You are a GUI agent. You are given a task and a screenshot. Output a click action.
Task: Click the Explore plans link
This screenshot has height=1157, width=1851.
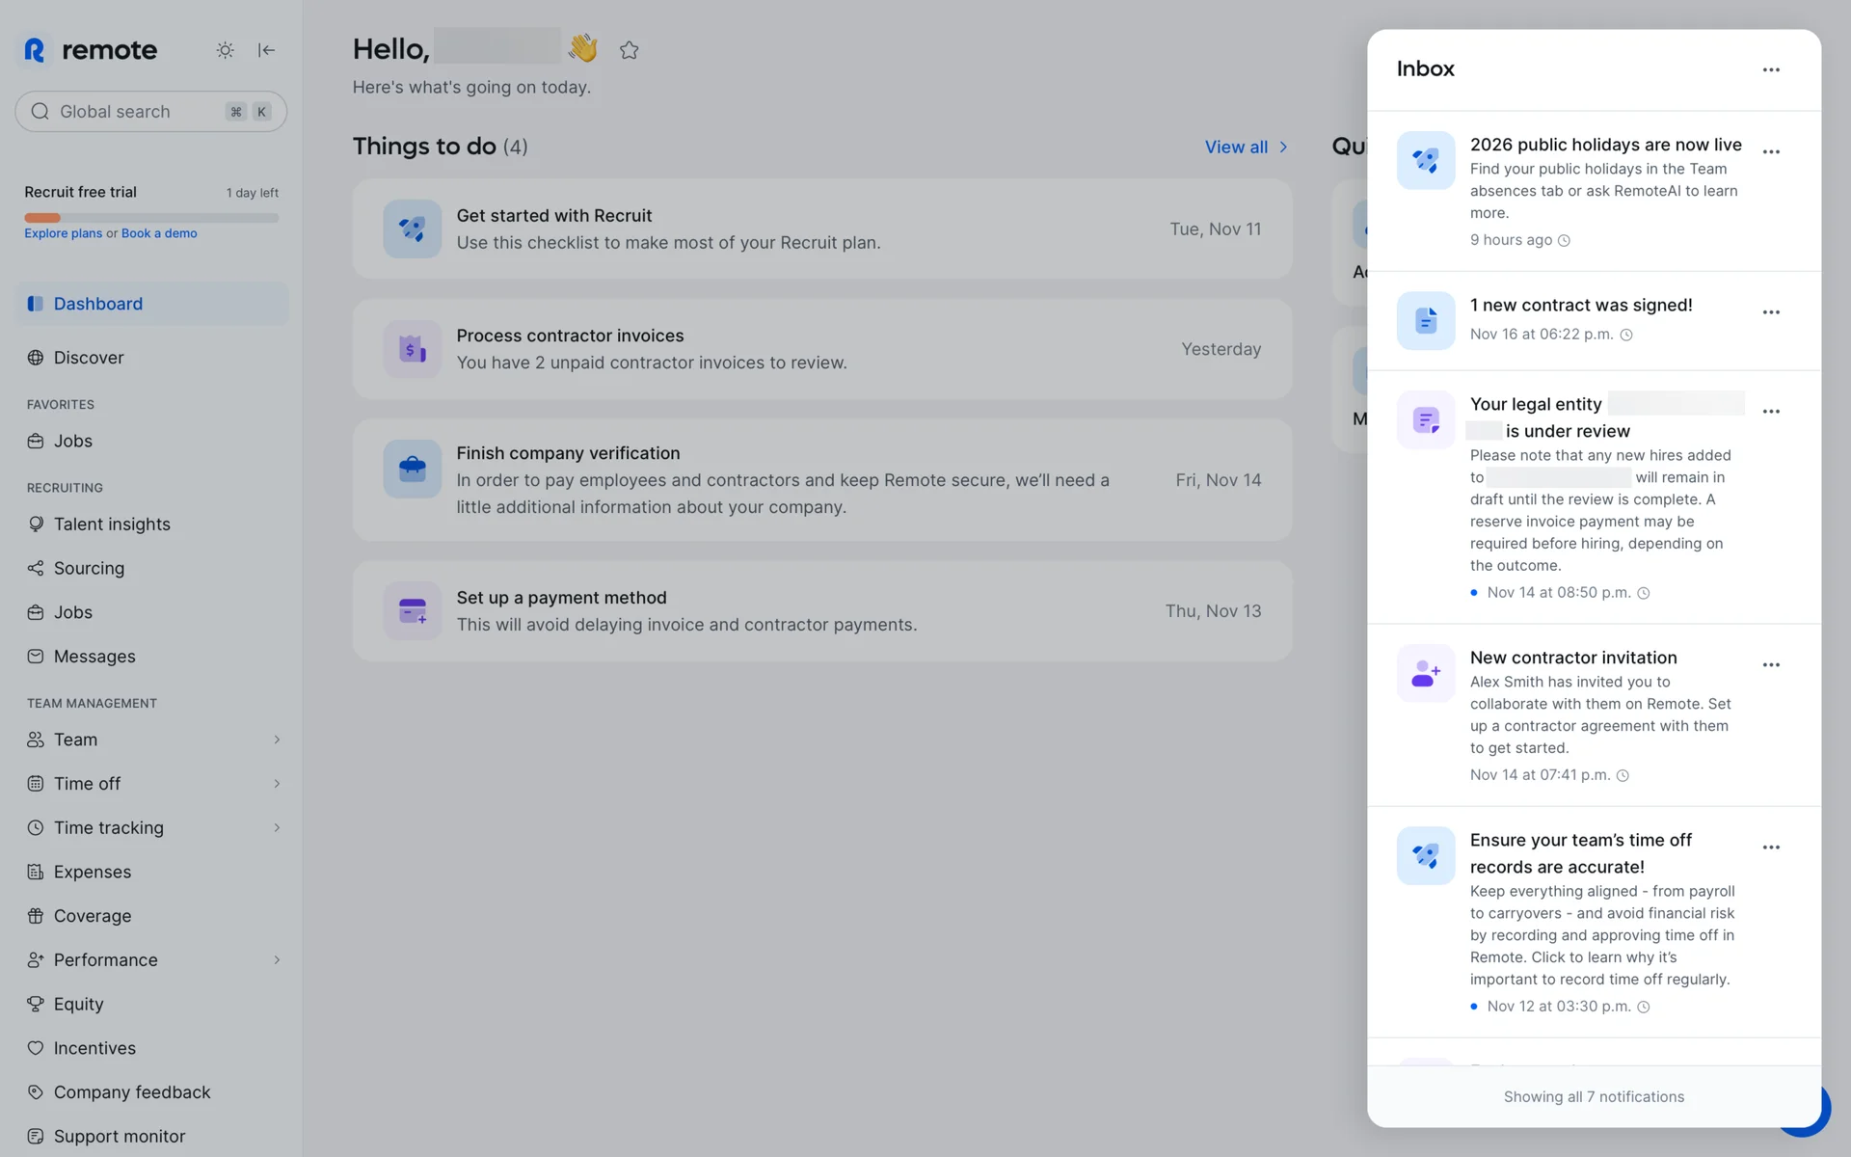[x=63, y=233]
